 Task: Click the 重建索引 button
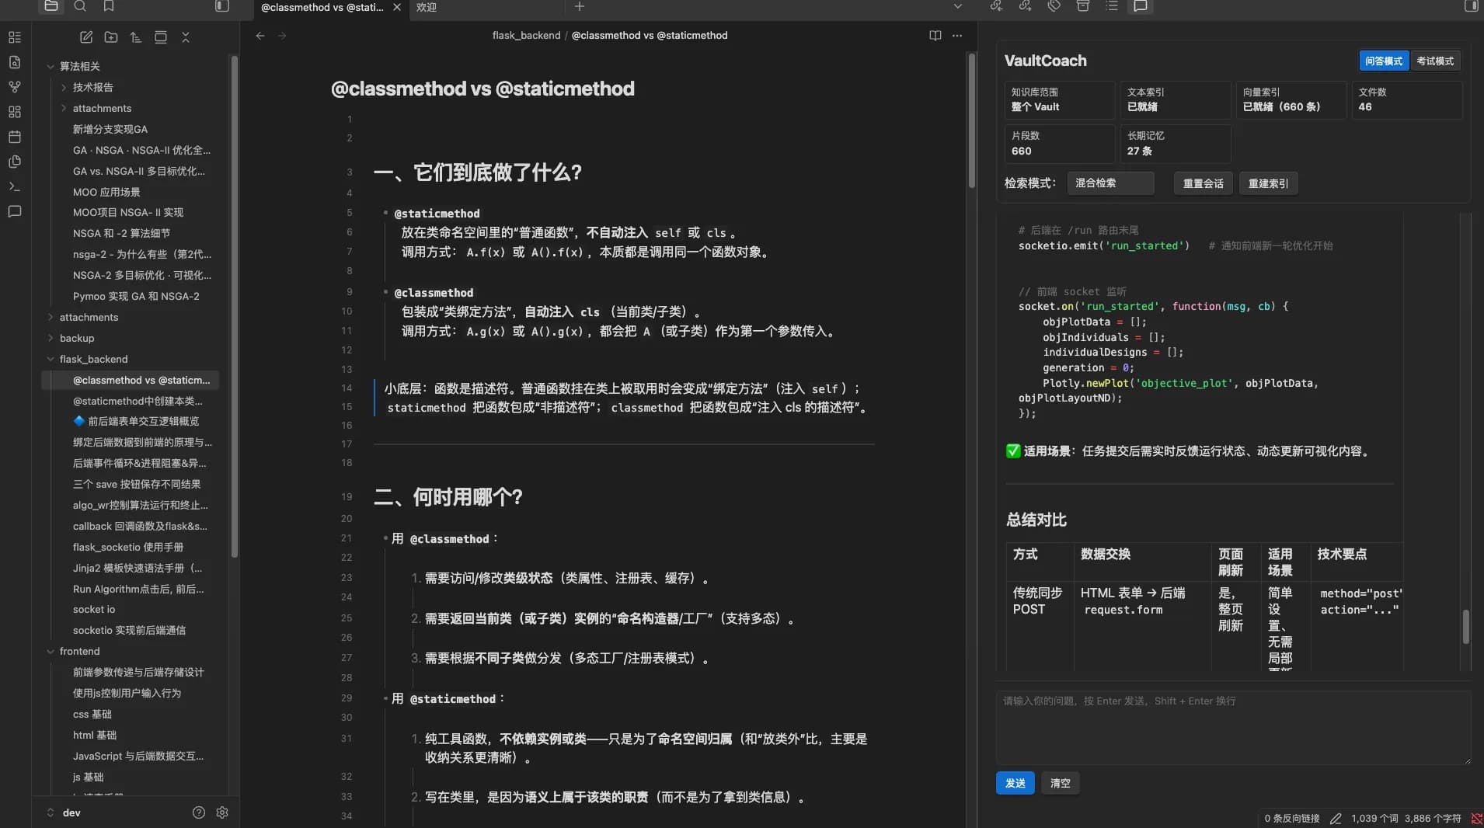[1268, 183]
